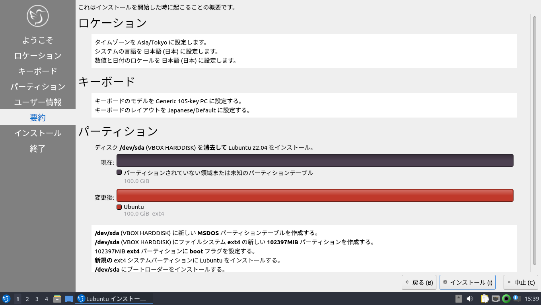This screenshot has width=541, height=305.
Task: Click the Ubuntu legend label
Action: pos(134,207)
